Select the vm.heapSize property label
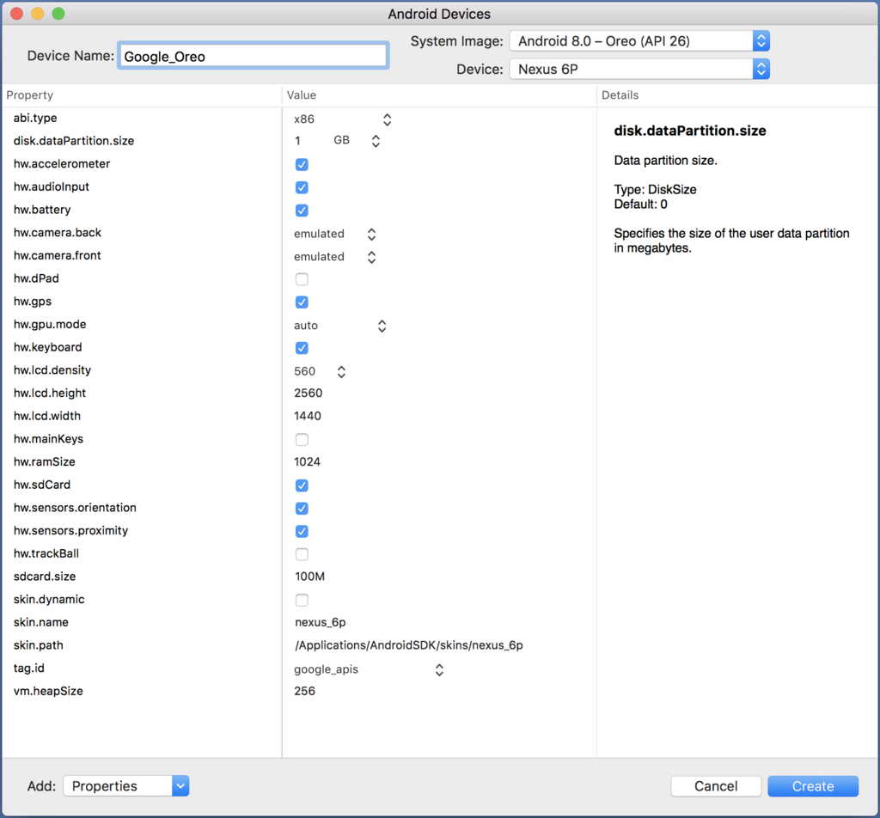This screenshot has height=818, width=880. click(x=48, y=691)
